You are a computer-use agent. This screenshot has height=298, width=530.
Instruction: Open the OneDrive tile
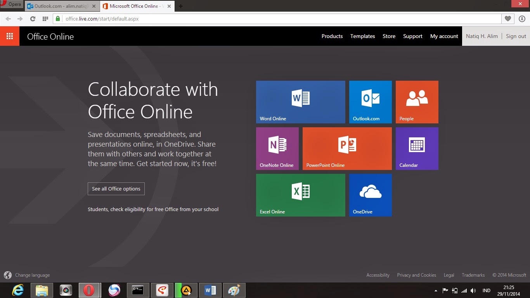pos(370,195)
